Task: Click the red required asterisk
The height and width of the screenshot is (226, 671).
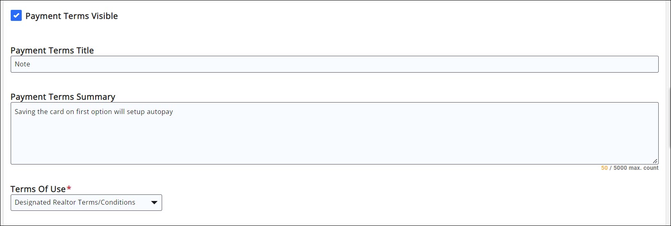Action: 69,188
